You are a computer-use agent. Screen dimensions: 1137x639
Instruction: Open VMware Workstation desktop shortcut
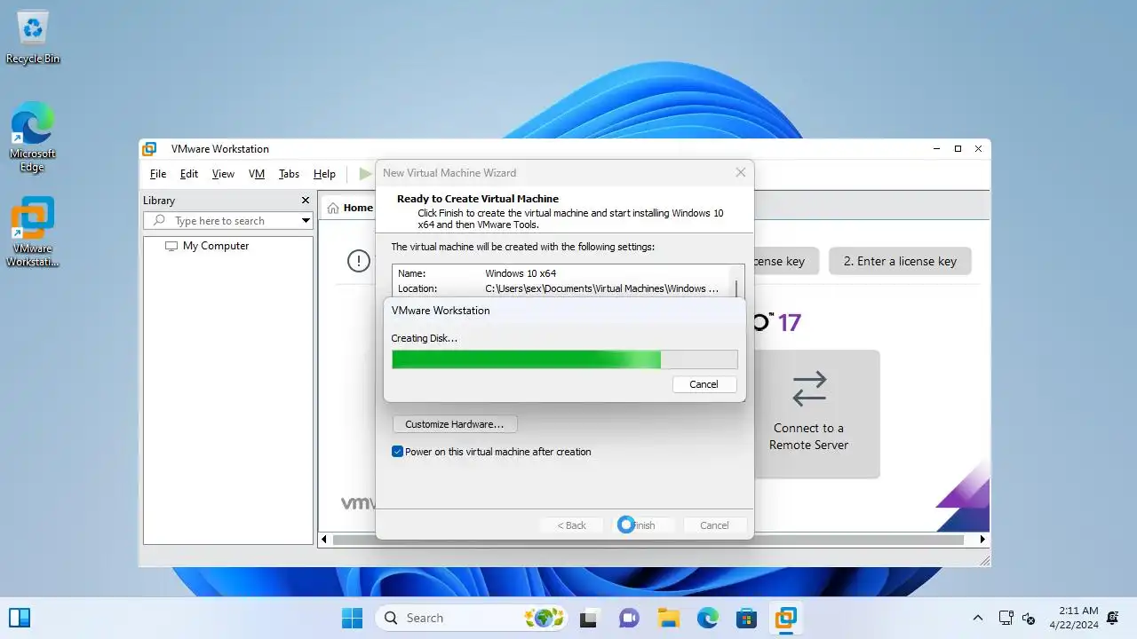[x=33, y=232]
